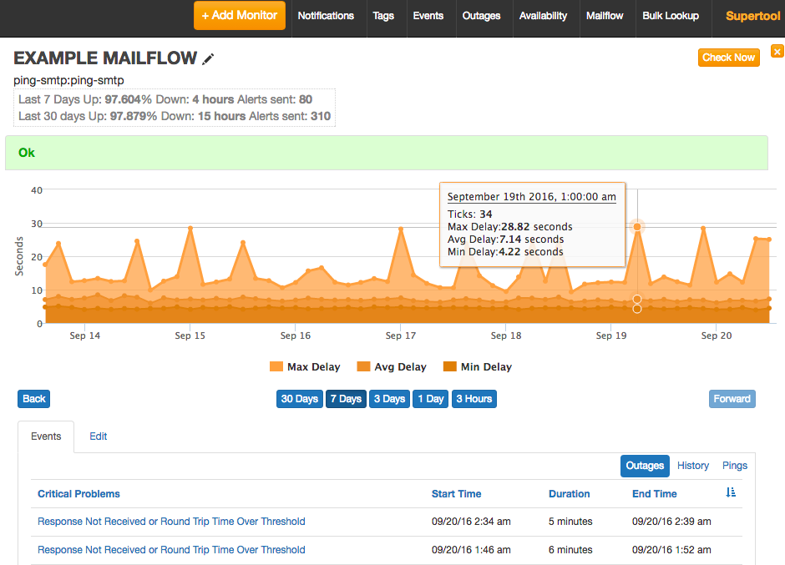785x565 pixels.
Task: Switch to the Edit tab
Action: click(x=99, y=436)
